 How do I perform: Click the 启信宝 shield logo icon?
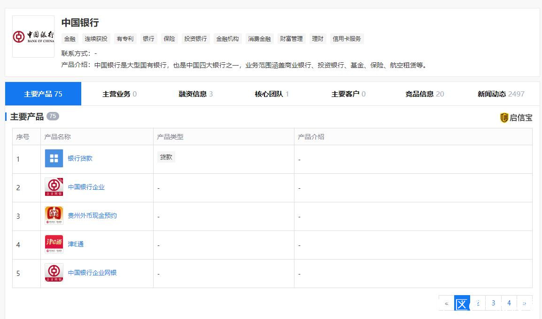point(504,118)
